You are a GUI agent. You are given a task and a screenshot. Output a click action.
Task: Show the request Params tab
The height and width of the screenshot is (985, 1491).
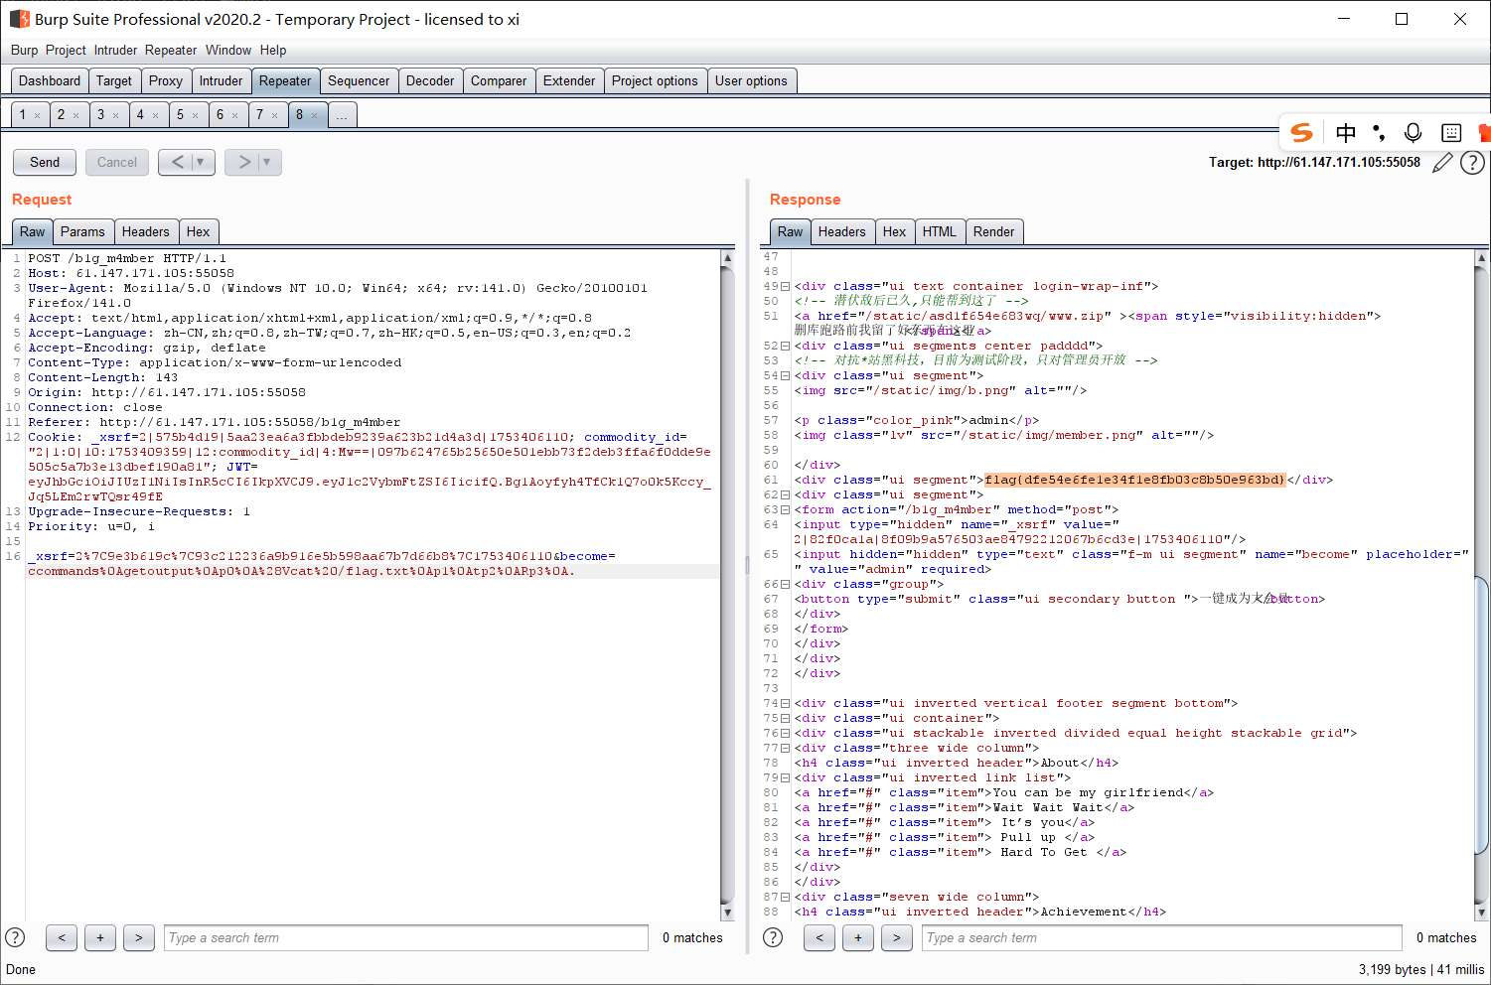[x=82, y=231]
